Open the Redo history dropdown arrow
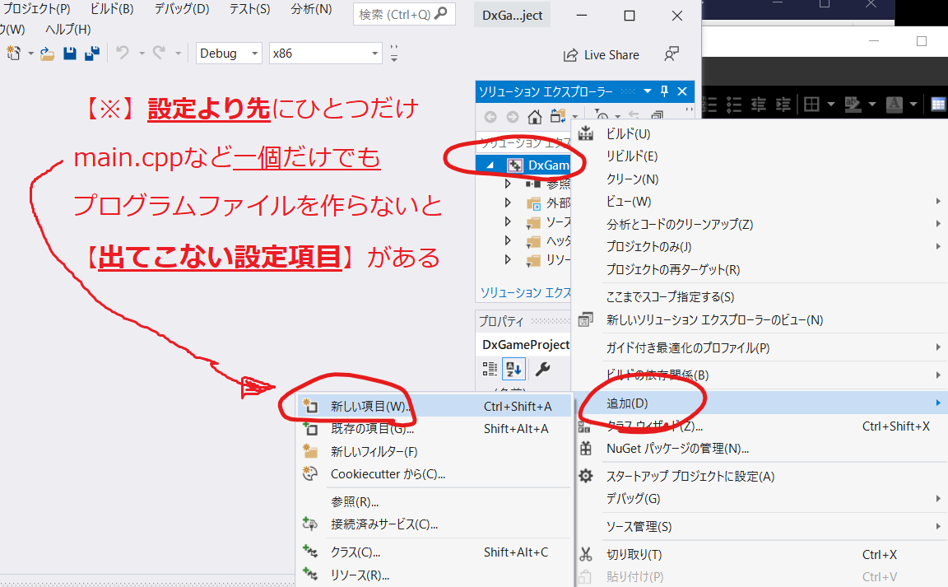The image size is (948, 587). (x=179, y=54)
